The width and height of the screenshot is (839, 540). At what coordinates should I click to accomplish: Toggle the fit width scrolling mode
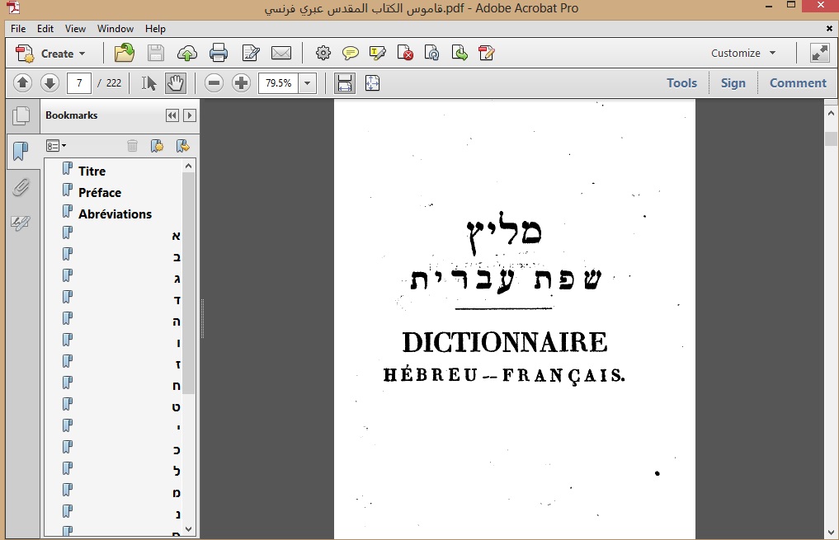[345, 83]
